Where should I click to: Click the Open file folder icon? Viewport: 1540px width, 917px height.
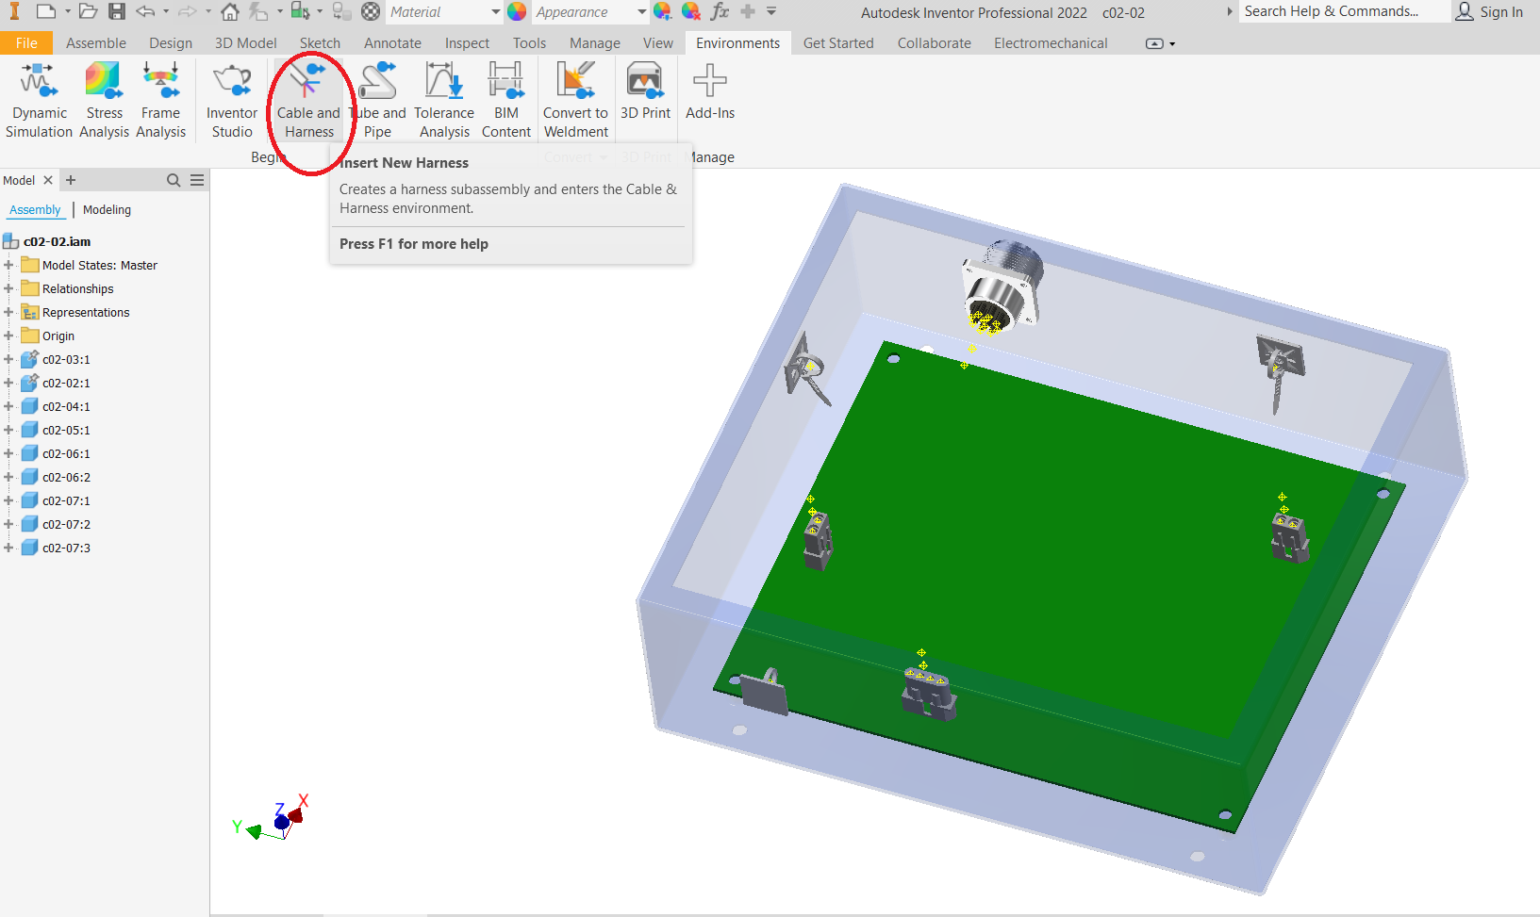coord(88,11)
